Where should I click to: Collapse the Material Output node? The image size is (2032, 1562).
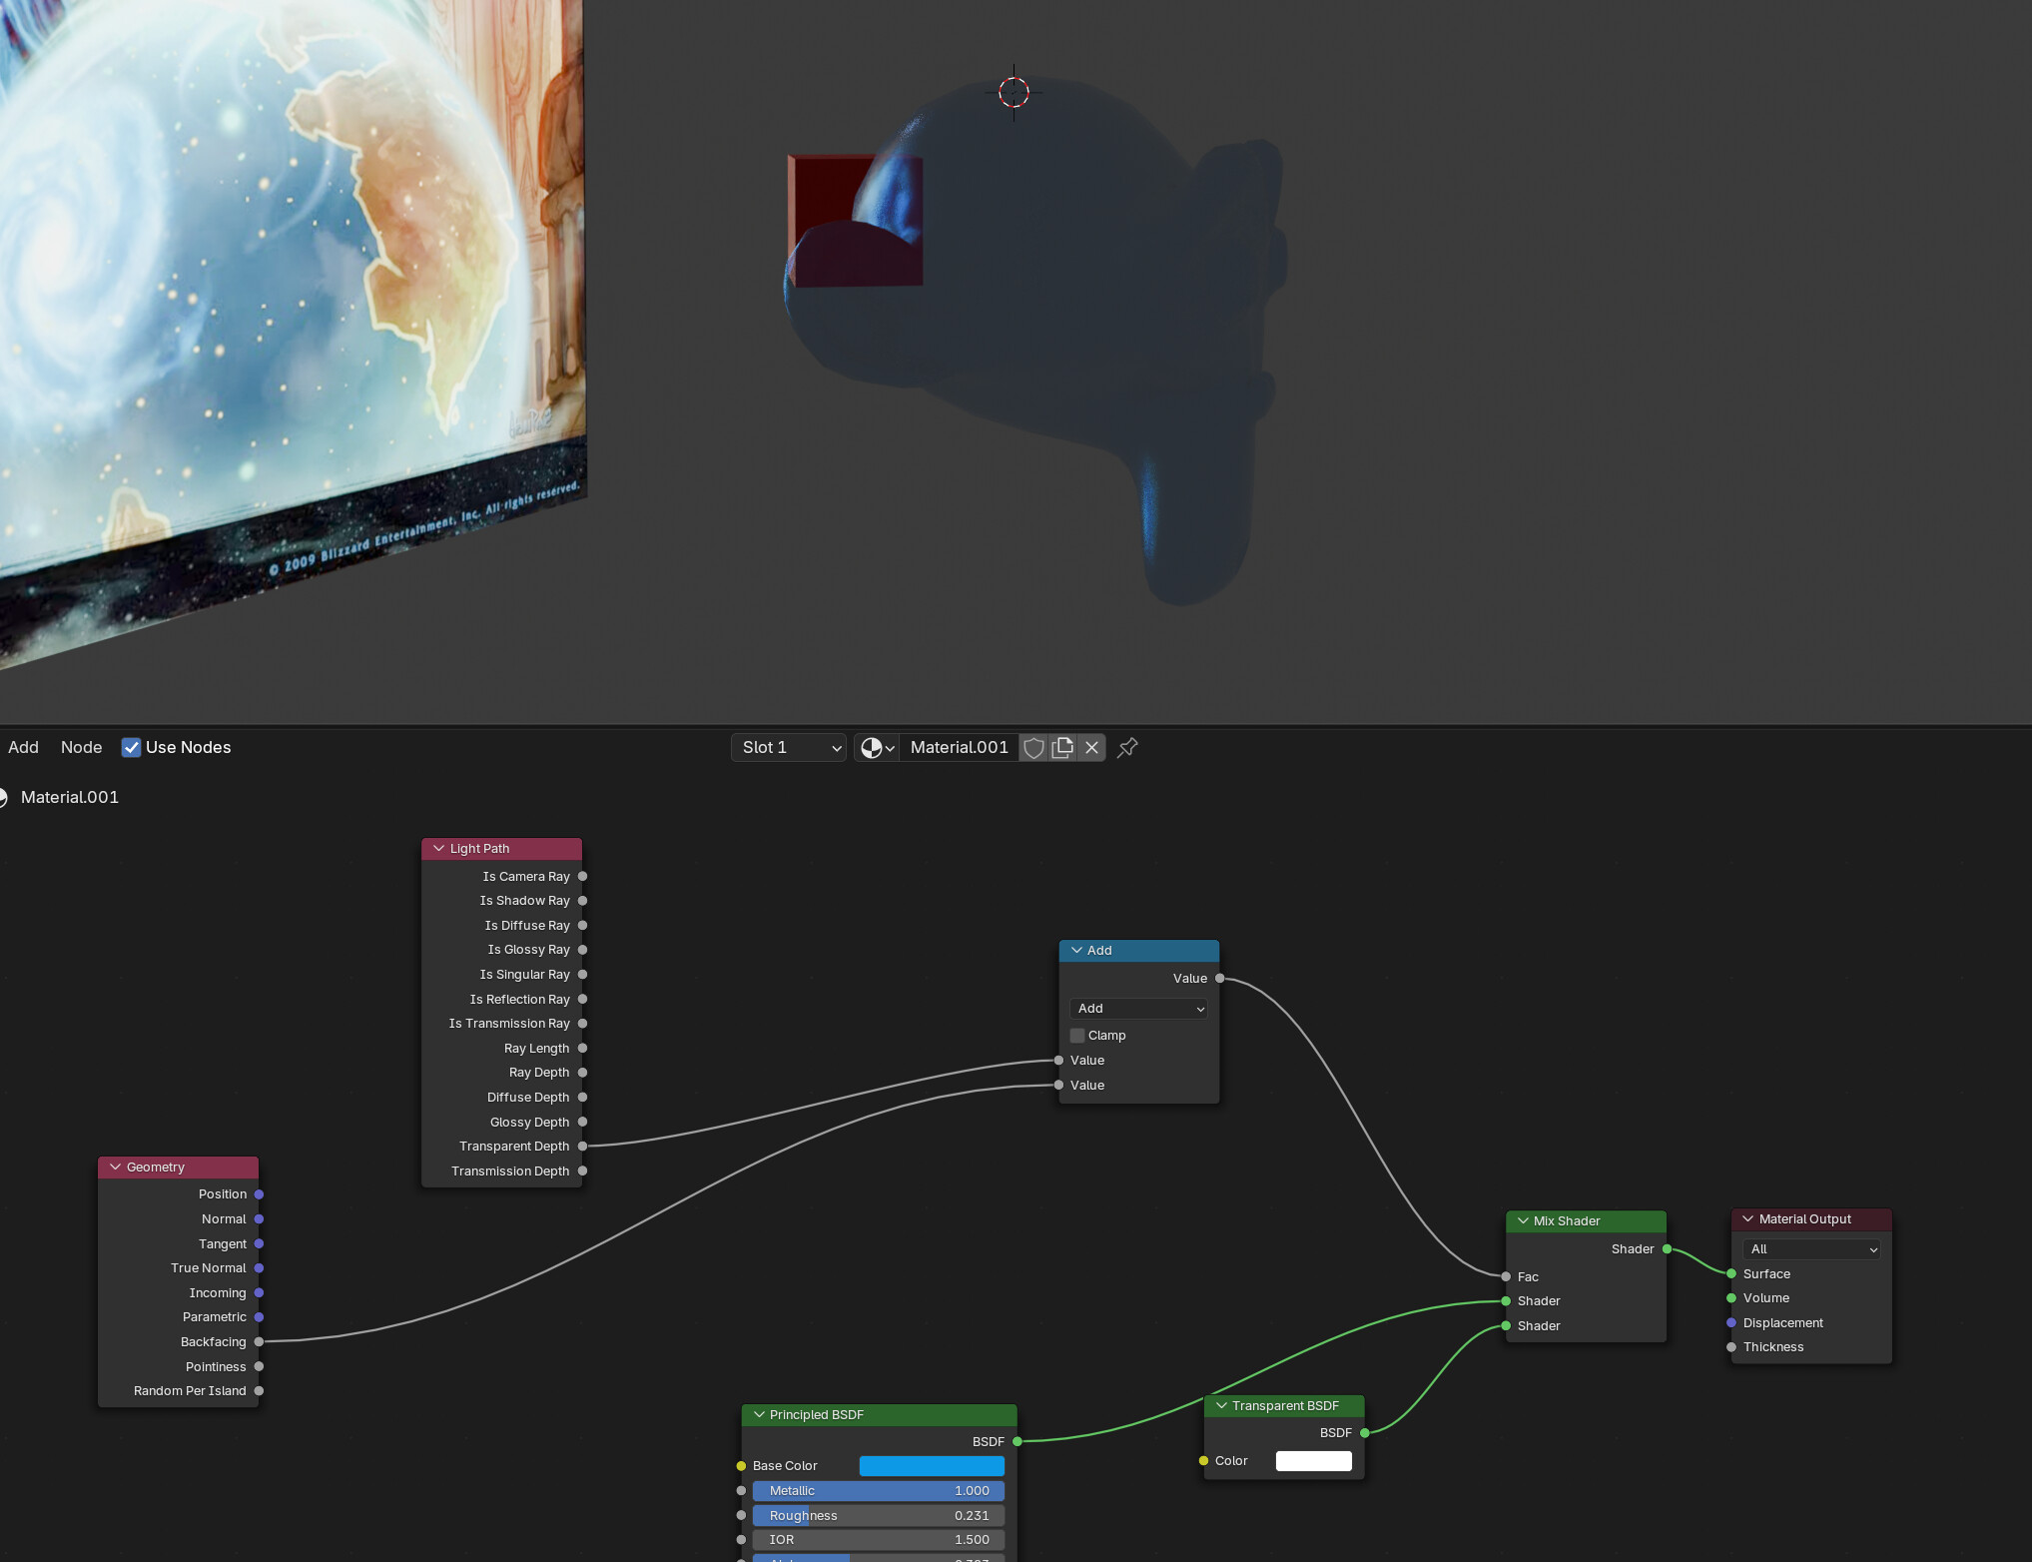(x=1747, y=1219)
